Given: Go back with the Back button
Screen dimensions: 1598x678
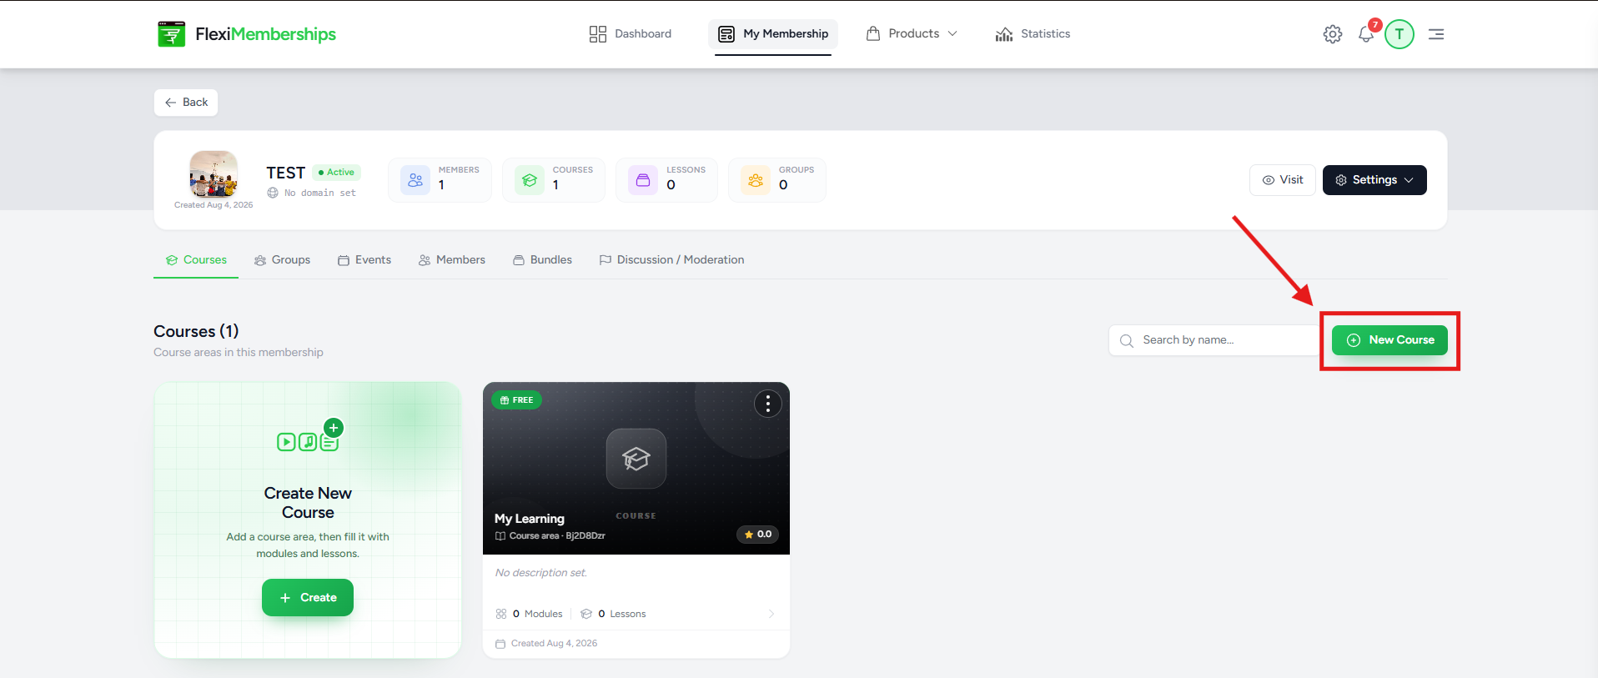Looking at the screenshot, I should tap(186, 103).
